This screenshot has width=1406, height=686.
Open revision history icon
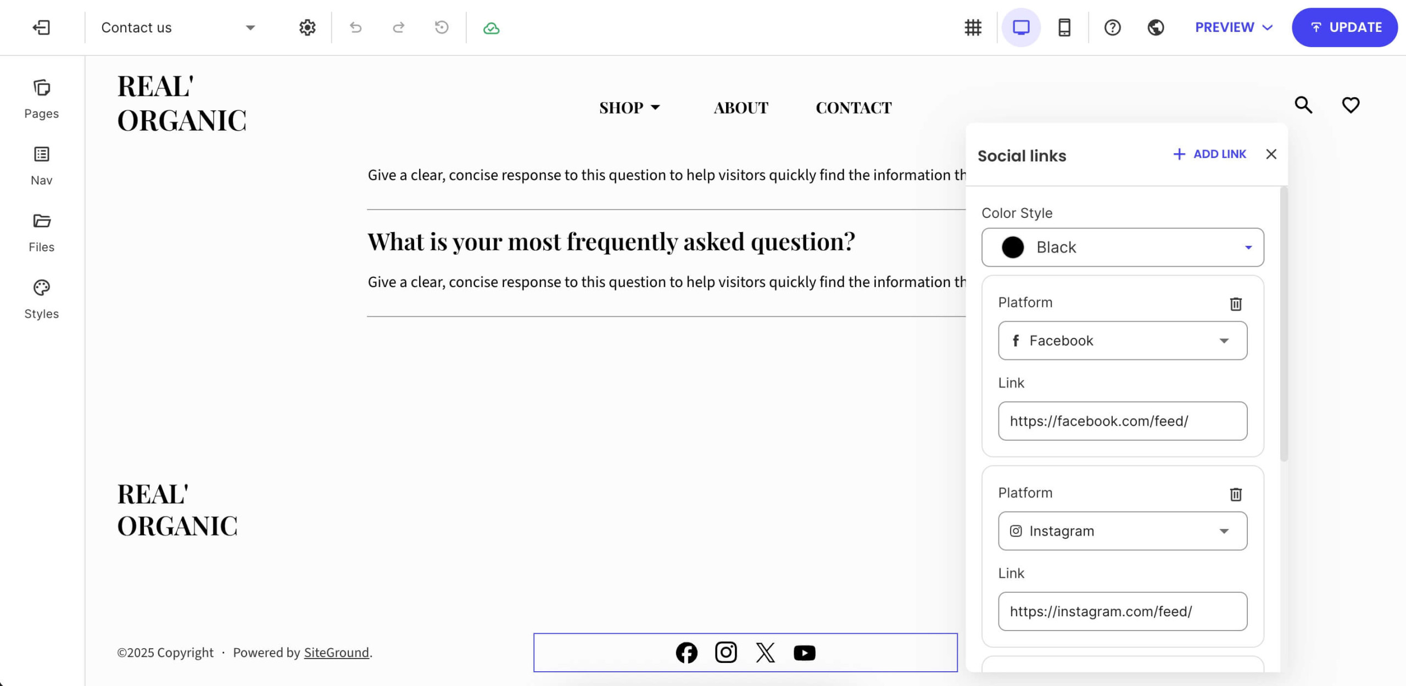click(442, 27)
